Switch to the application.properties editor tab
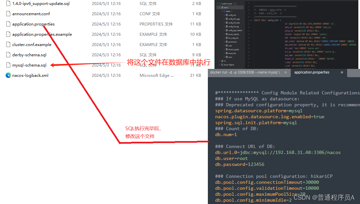The image size is (360, 204). 318,72
